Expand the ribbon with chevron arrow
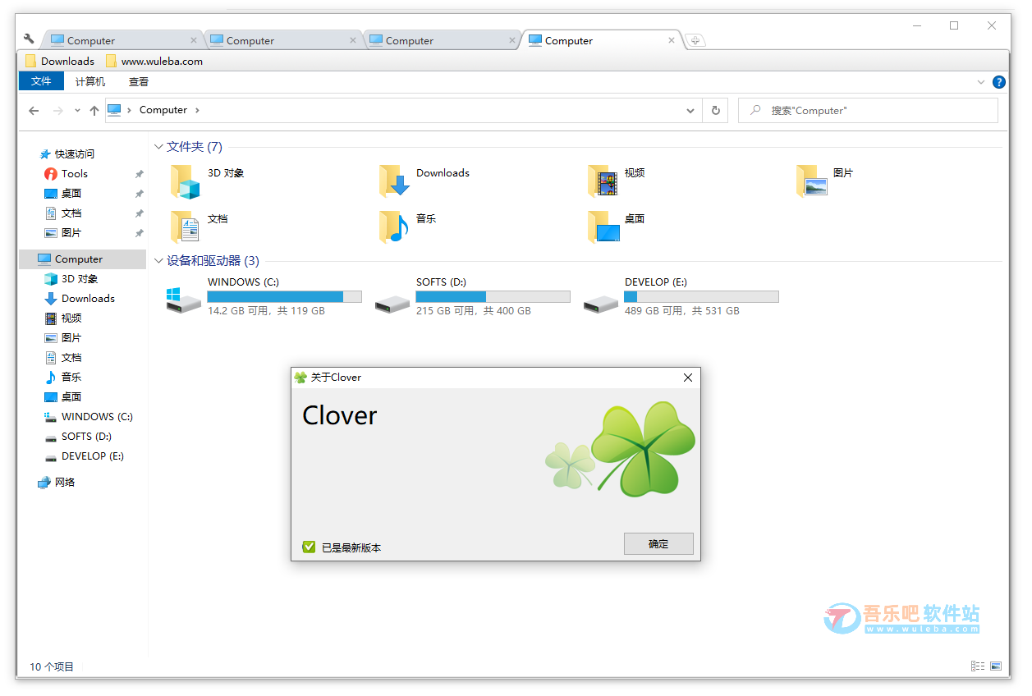The height and width of the screenshot is (696, 1032). [980, 82]
